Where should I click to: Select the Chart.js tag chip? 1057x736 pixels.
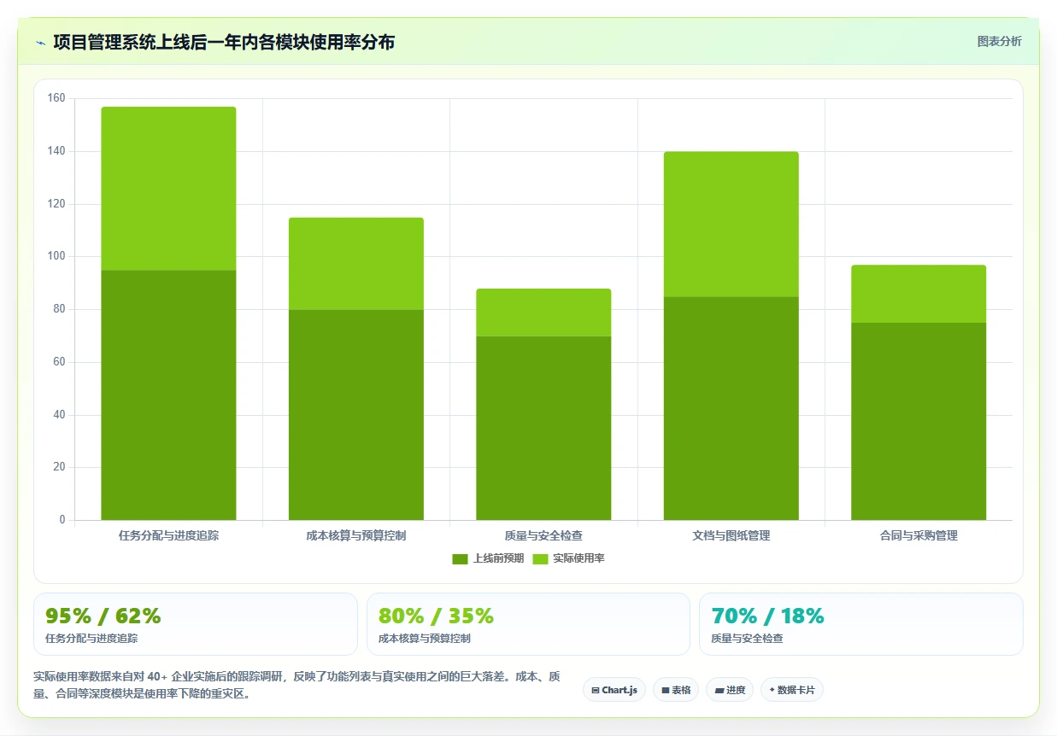tap(614, 690)
